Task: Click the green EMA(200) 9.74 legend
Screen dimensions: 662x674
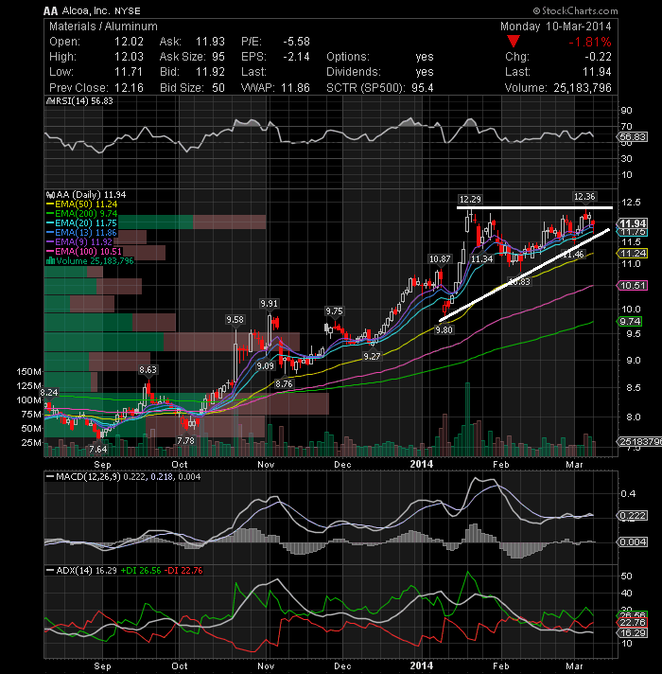Action: click(x=82, y=214)
